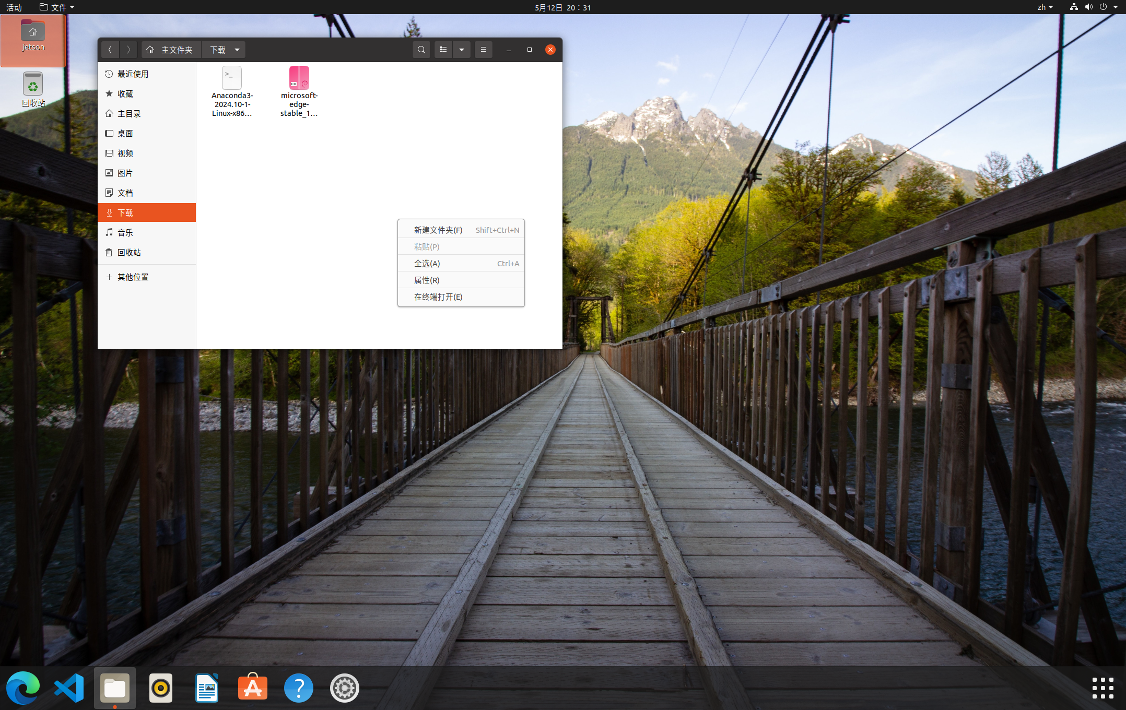The width and height of the screenshot is (1126, 710).
Task: Go back with the left arrow button
Action: point(110,50)
